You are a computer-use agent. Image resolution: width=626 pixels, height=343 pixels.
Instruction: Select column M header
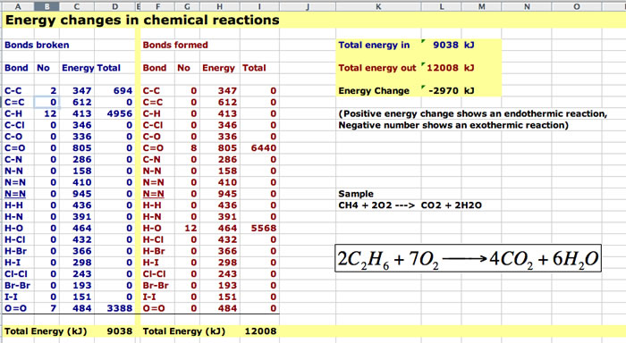[481, 6]
